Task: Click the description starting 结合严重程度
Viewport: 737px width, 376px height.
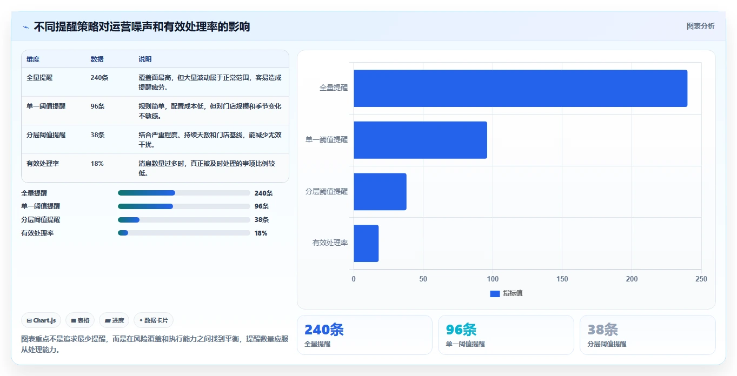Action: point(210,140)
